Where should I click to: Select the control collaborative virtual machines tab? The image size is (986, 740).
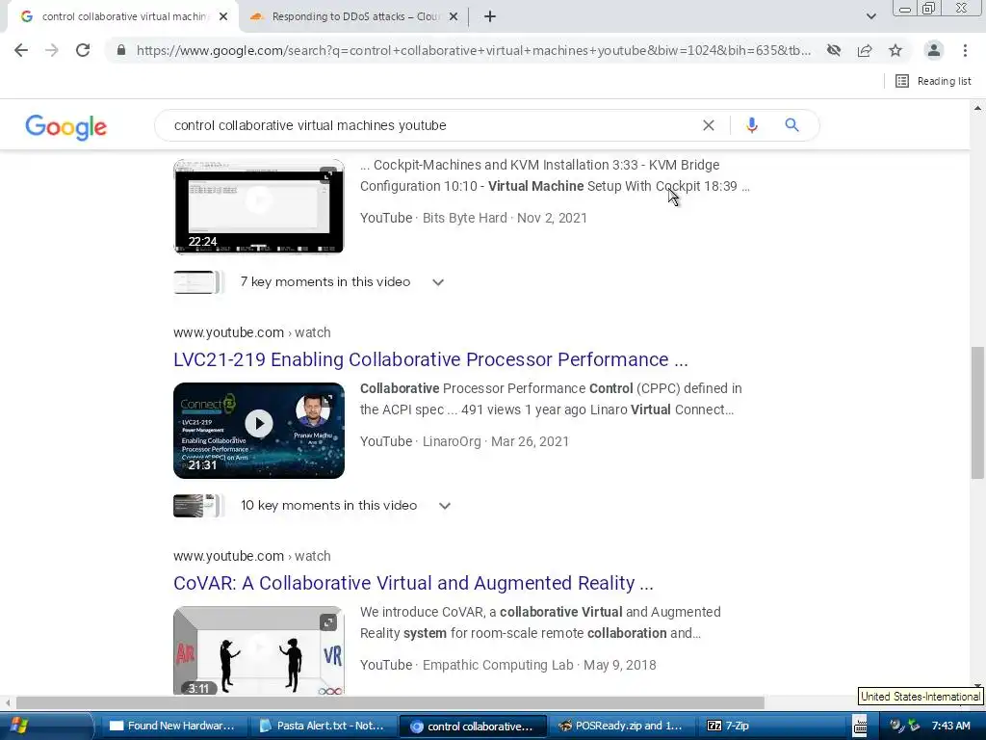pyautogui.click(x=122, y=17)
